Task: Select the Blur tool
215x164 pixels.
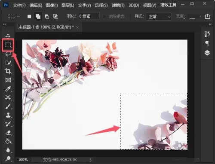Action: [8, 150]
